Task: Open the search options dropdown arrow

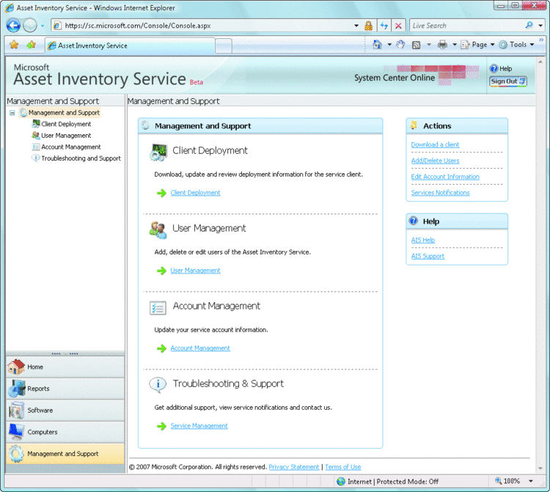Action: point(540,26)
